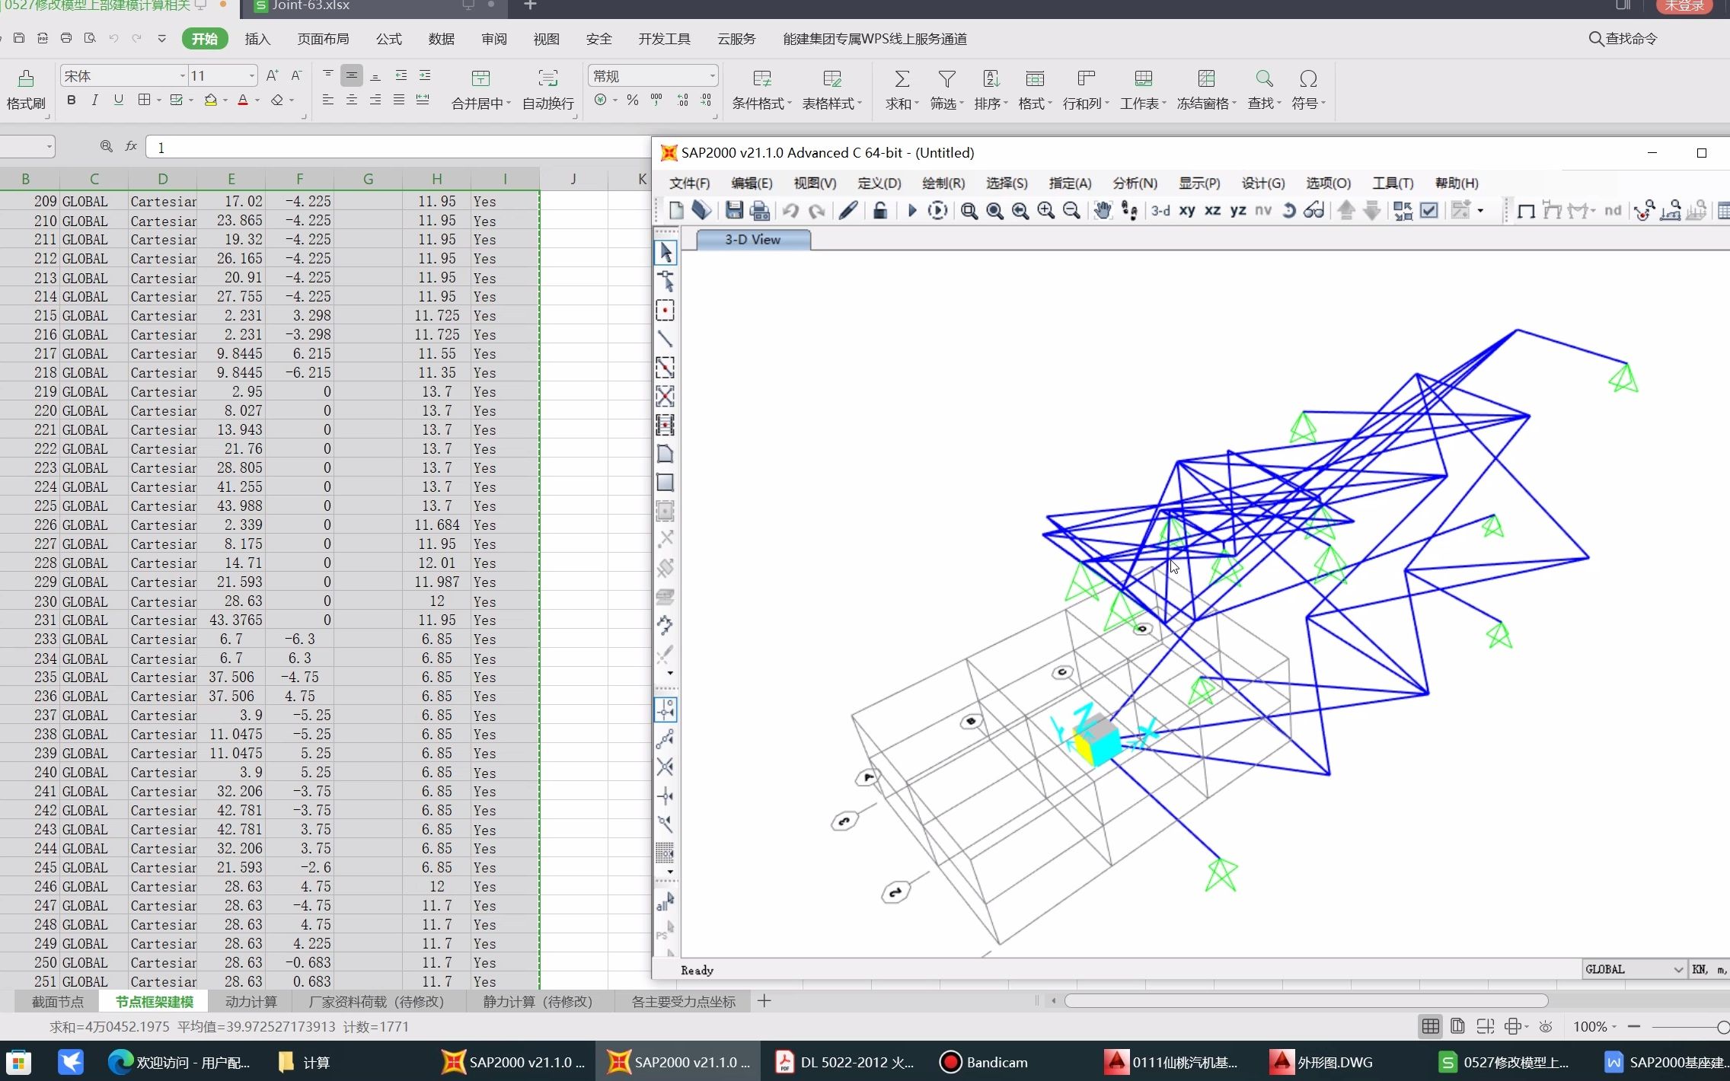Click the SAP2000 save icon
1730x1081 pixels.
(x=733, y=211)
